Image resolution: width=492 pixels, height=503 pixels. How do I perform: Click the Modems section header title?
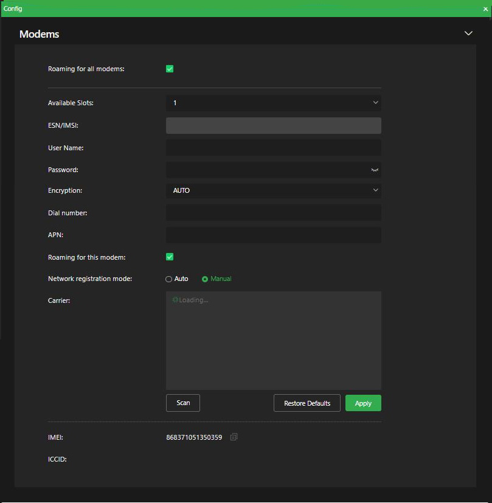(40, 34)
